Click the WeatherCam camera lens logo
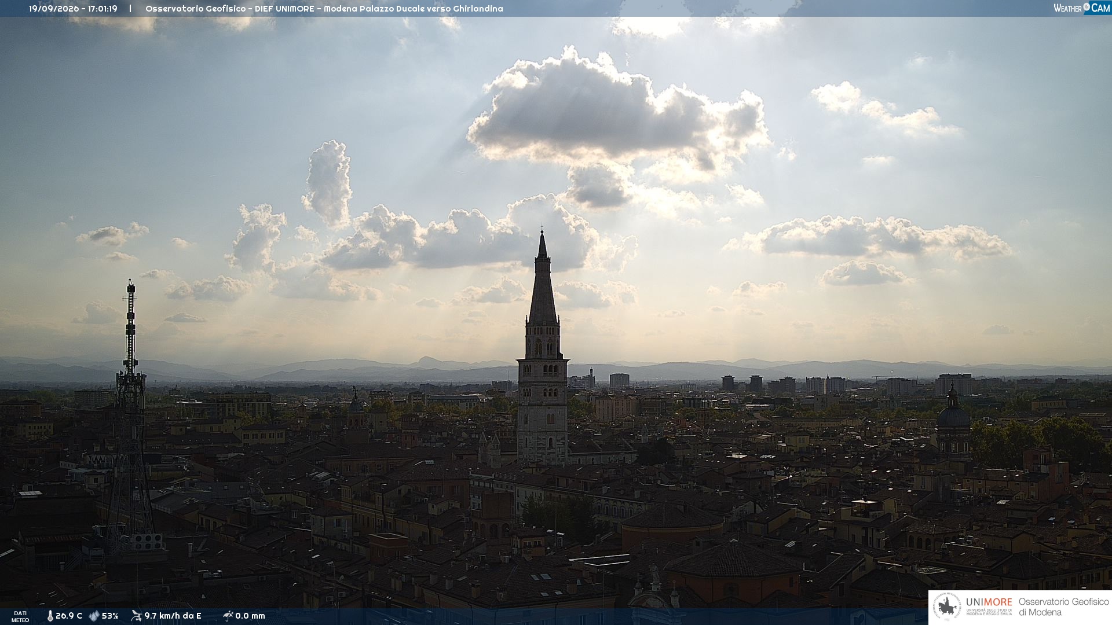Screen dimensions: 1112x625 1087,8
